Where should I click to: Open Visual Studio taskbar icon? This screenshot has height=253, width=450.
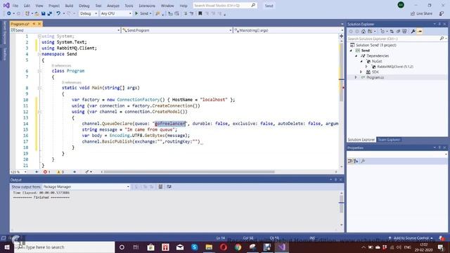point(282,247)
